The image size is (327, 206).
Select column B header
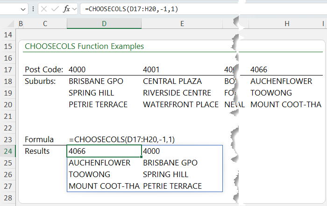21,23
